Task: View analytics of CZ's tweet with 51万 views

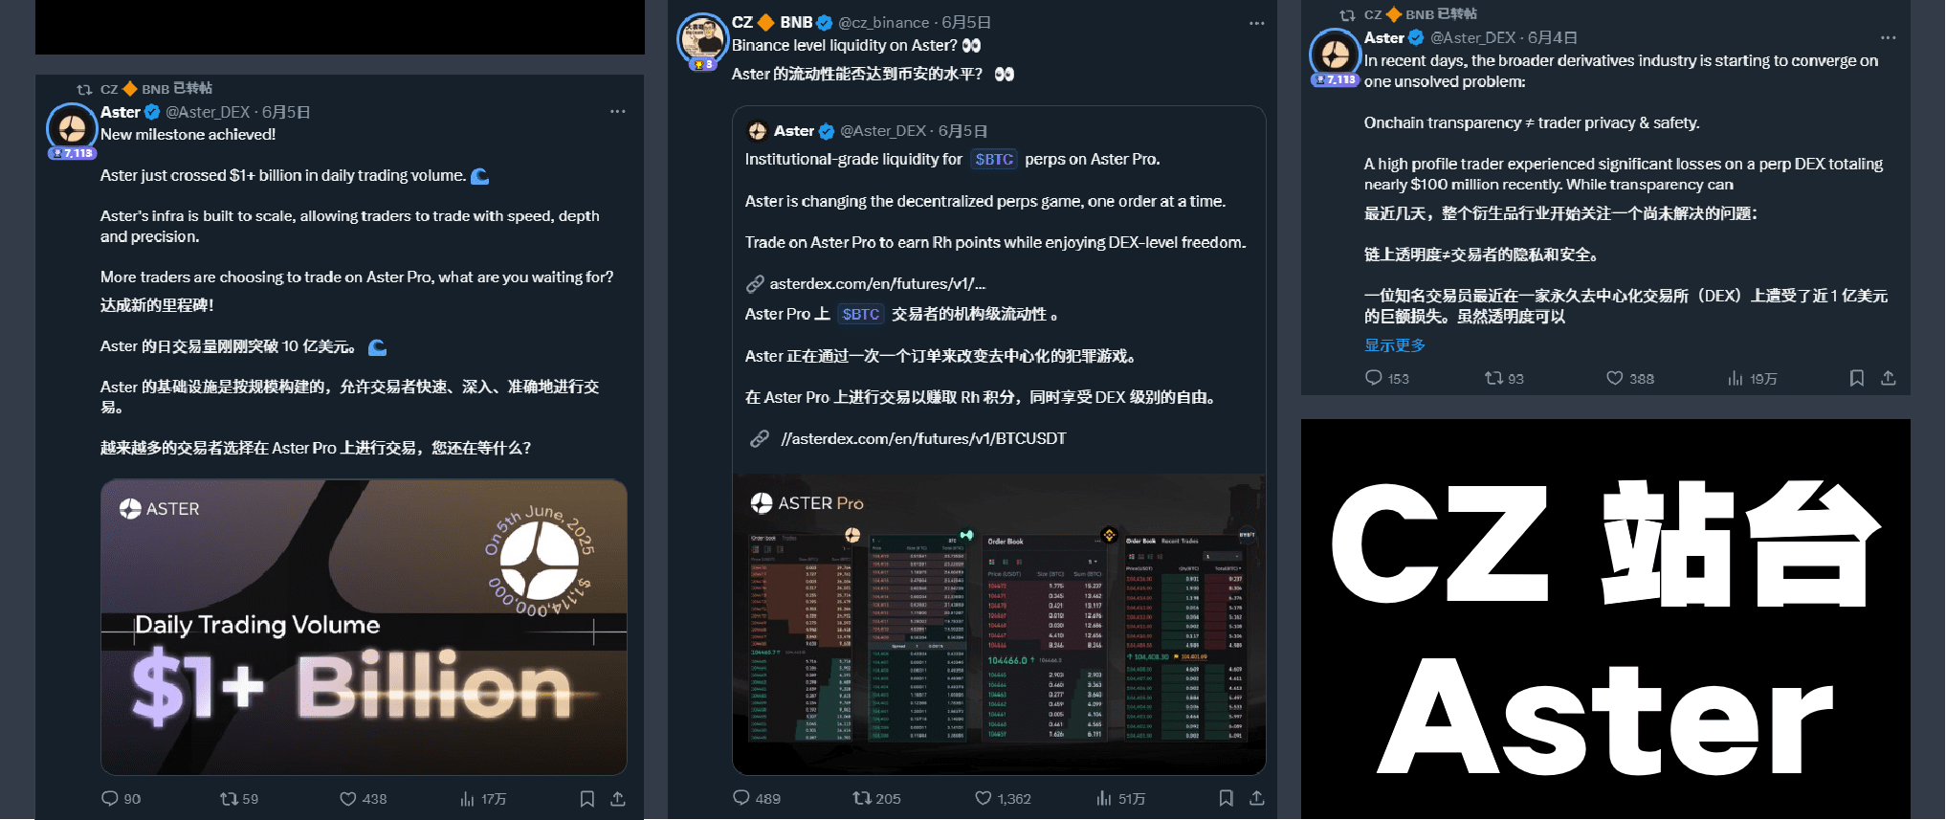Action: 1120,798
